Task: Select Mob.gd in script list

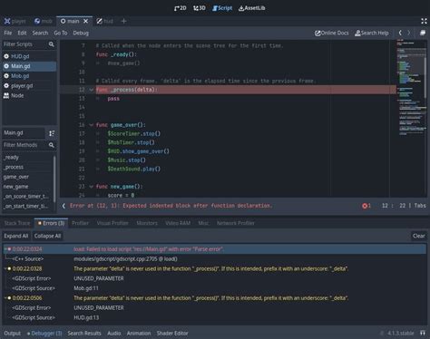Action: tap(29, 76)
